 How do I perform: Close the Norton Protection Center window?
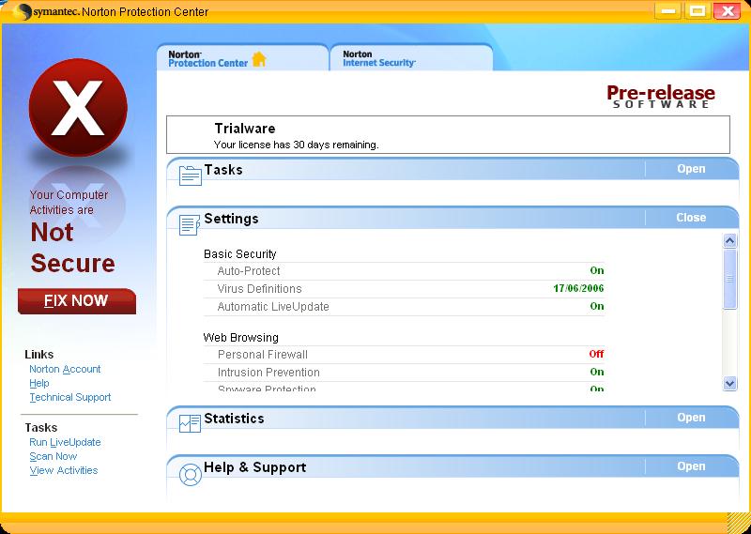[727, 11]
